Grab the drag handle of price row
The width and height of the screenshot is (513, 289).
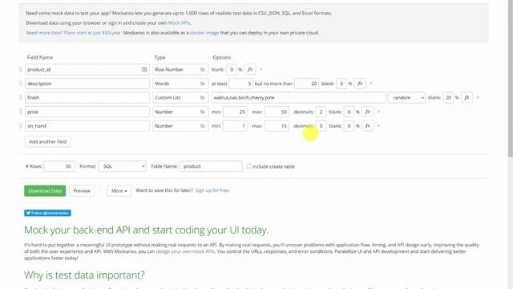21,112
